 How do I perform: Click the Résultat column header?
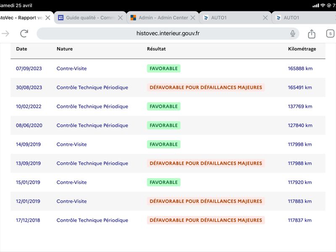coord(156,49)
